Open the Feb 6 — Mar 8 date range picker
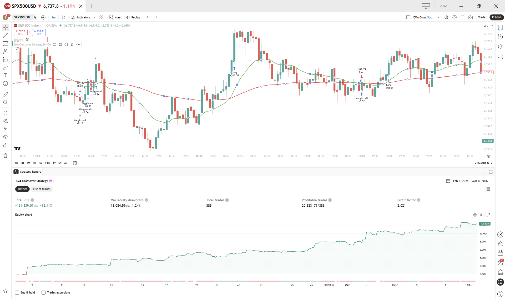This screenshot has height=299, width=505. click(469, 181)
